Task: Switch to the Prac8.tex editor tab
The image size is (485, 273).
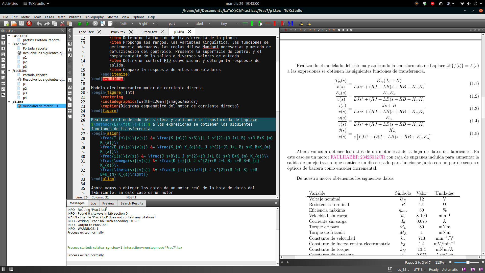Action: [150, 32]
